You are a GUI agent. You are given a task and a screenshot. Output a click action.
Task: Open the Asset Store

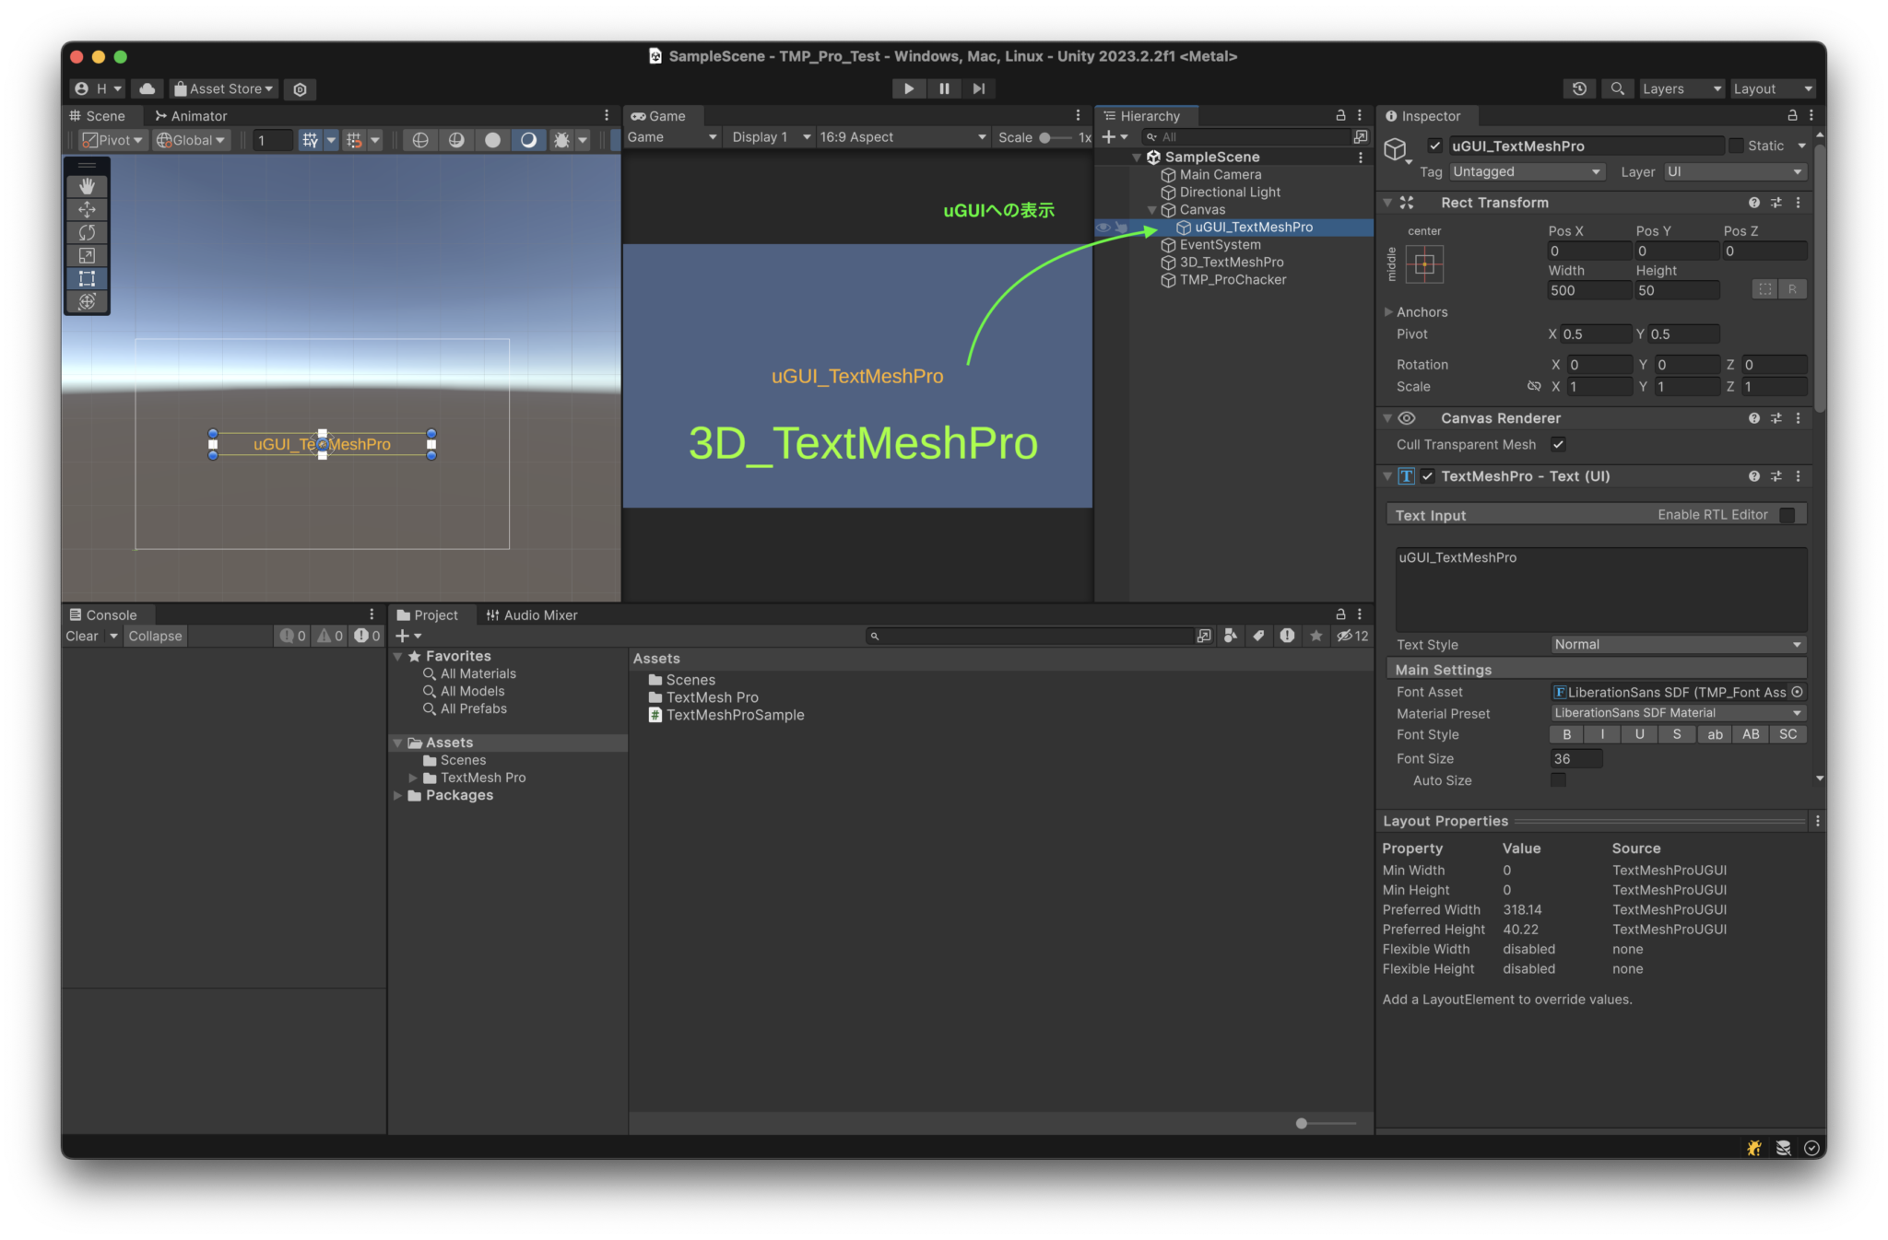(222, 88)
